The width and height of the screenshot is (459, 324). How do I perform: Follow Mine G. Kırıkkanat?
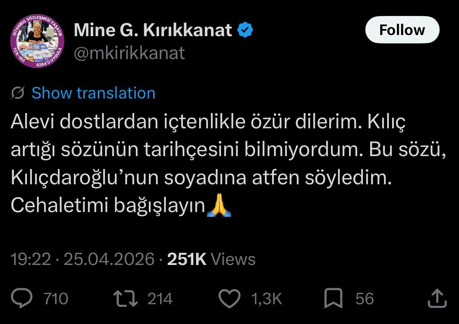402,30
